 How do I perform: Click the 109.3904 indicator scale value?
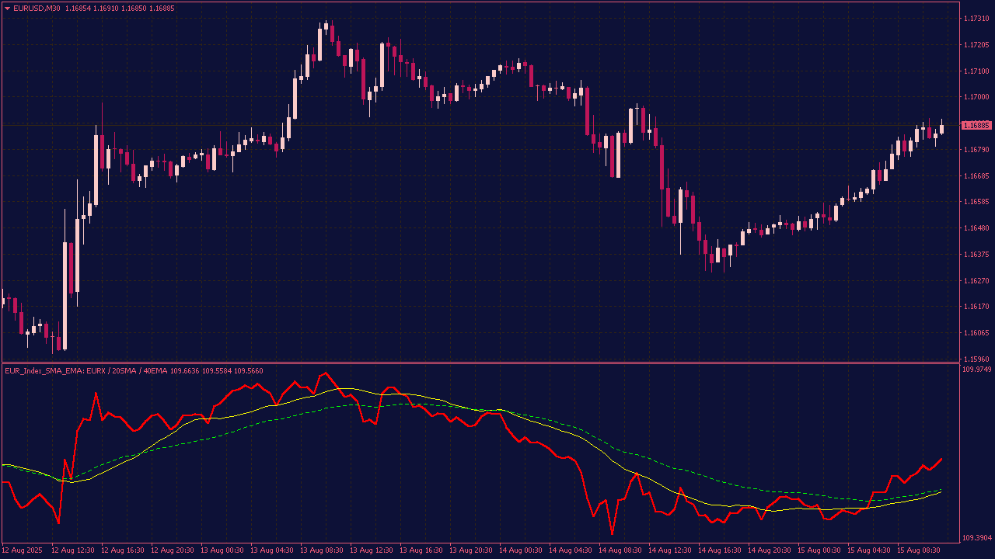click(977, 537)
